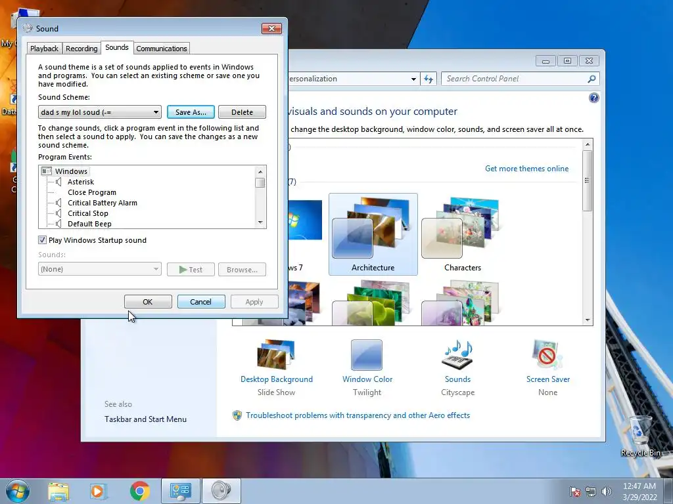Select the Default Beep event

pos(89,224)
